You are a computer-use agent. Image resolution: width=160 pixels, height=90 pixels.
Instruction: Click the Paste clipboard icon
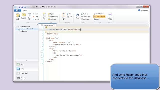pos(63,15)
